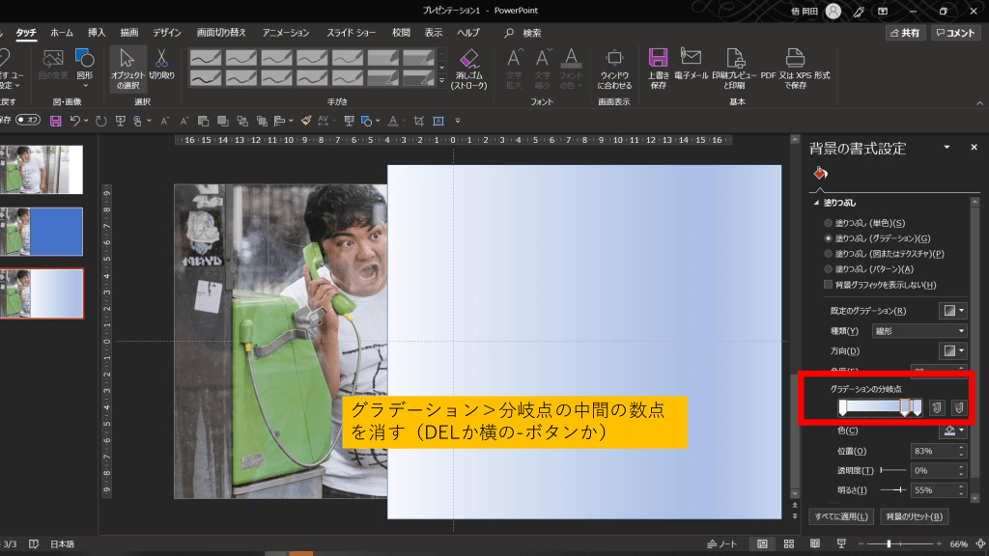This screenshot has width=989, height=556.
Task: Open the preset gradients dropdown
Action: [952, 311]
